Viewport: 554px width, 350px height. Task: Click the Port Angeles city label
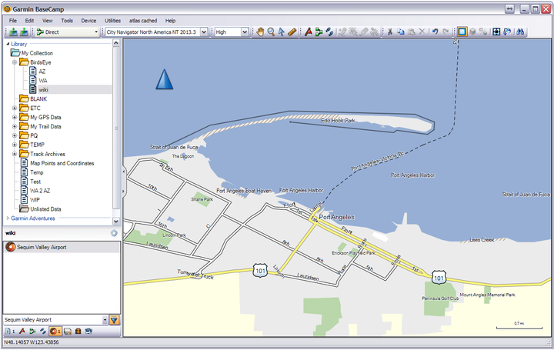[337, 217]
